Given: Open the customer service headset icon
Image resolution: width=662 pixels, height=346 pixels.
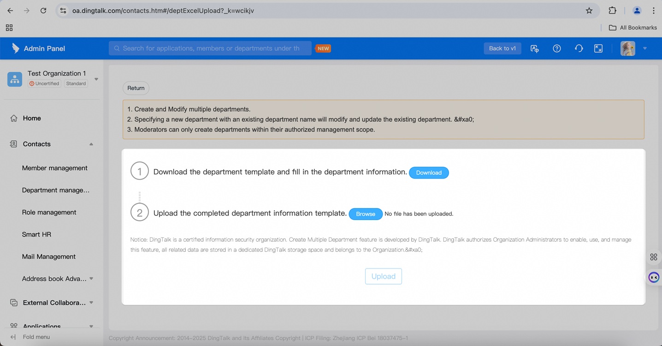Looking at the screenshot, I should [579, 48].
